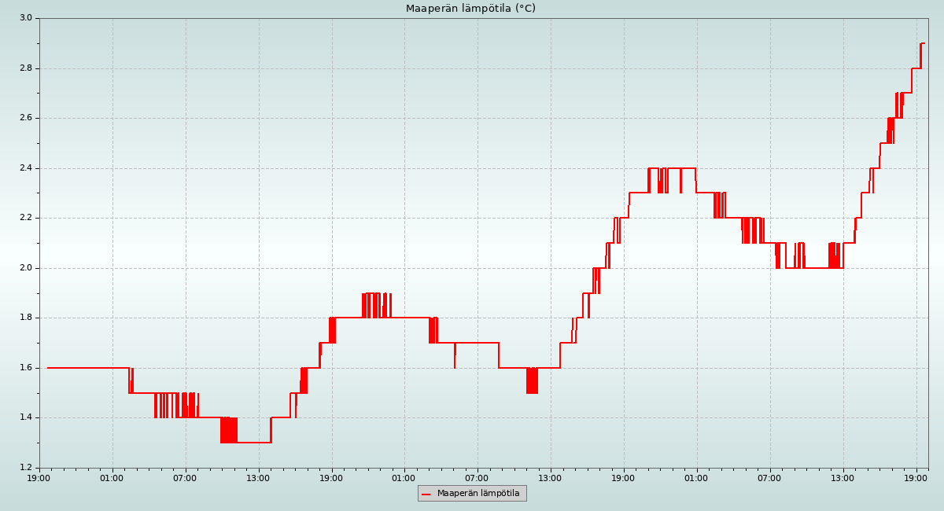Click the 2.8 y-axis tick label

pyautogui.click(x=25, y=68)
